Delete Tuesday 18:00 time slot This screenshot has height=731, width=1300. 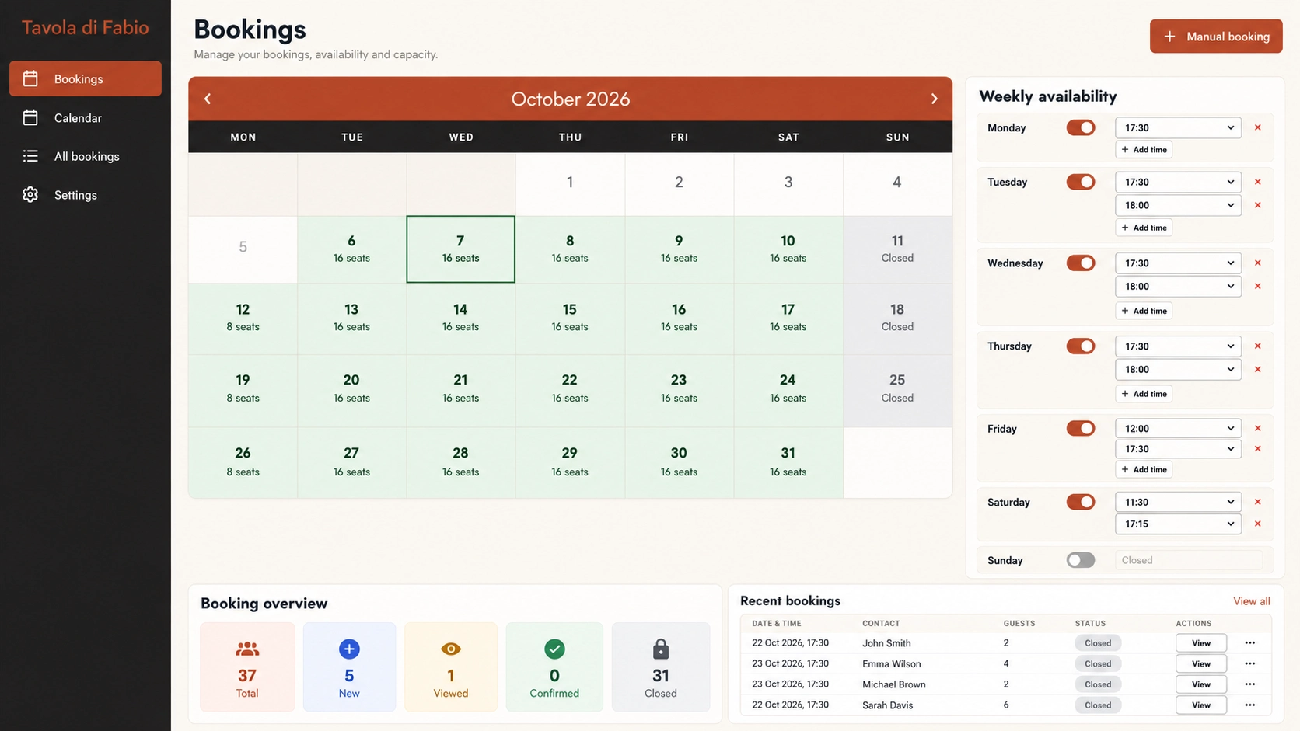click(x=1257, y=205)
